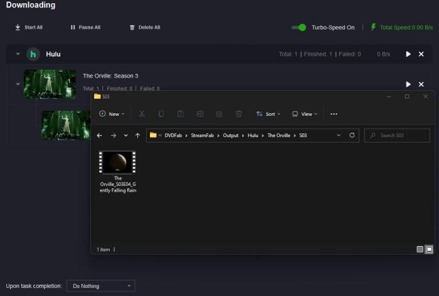Click the Paste clipboard icon in Explorer
The image size is (439, 296).
coord(181,114)
